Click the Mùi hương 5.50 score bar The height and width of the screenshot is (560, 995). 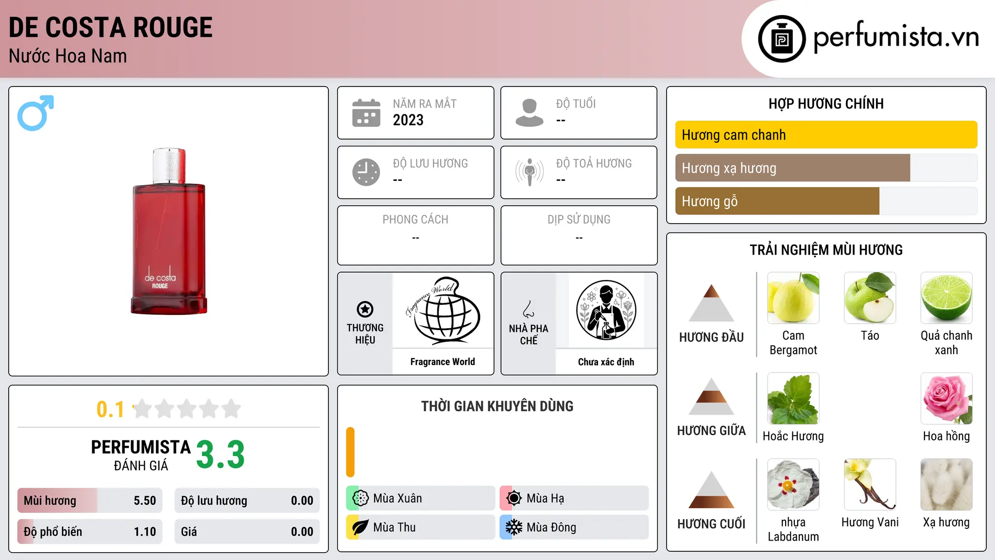(x=90, y=501)
